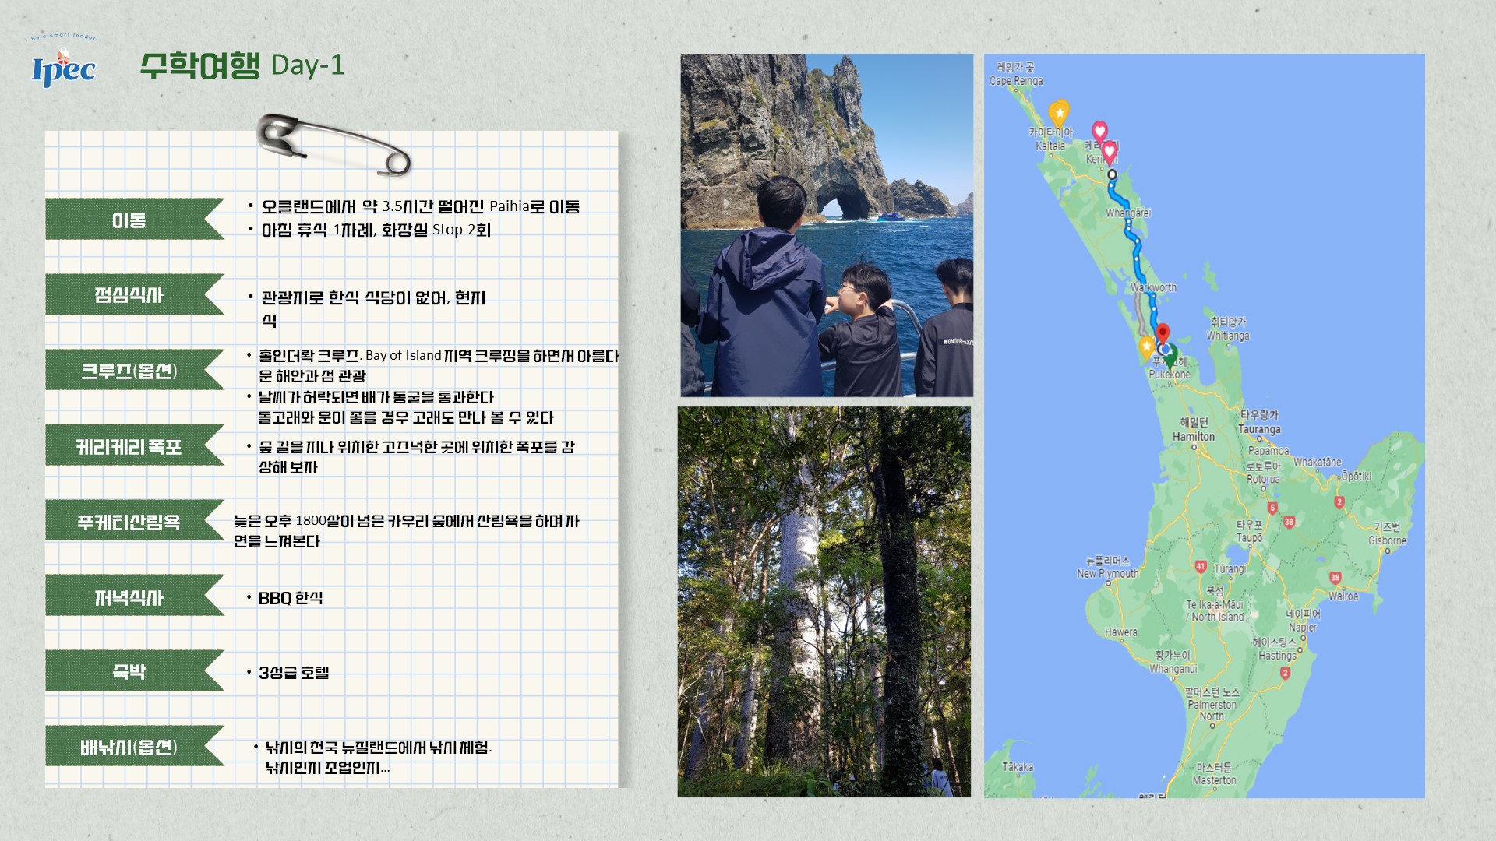Click the yellow star marker west of Auckland
1496x841 pixels.
1146,347
